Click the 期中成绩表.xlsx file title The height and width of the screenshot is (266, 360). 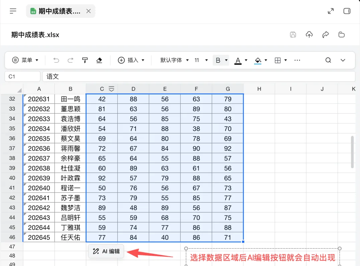click(35, 35)
